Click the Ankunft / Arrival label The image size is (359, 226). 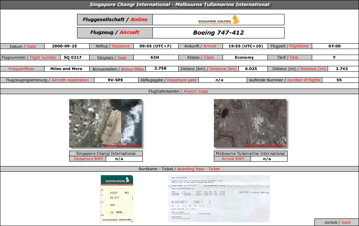(x=200, y=46)
